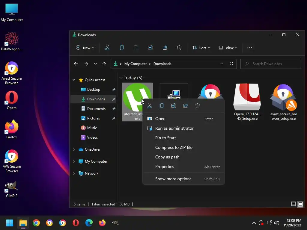The image size is (307, 230).
Task: Click the Search Downloads field
Action: pyautogui.click(x=271, y=64)
